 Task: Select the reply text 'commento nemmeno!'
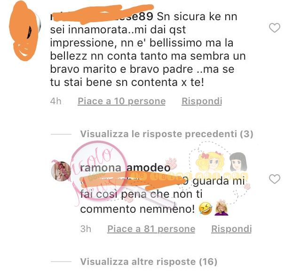coord(137,209)
